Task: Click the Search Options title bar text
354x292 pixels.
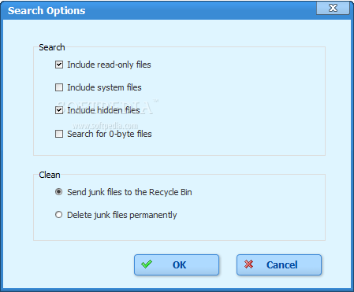Action: [x=47, y=11]
